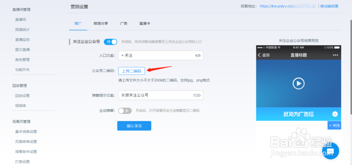The image size is (352, 165).
Task: Switch to the 微信分享 tab
Action: 101,23
